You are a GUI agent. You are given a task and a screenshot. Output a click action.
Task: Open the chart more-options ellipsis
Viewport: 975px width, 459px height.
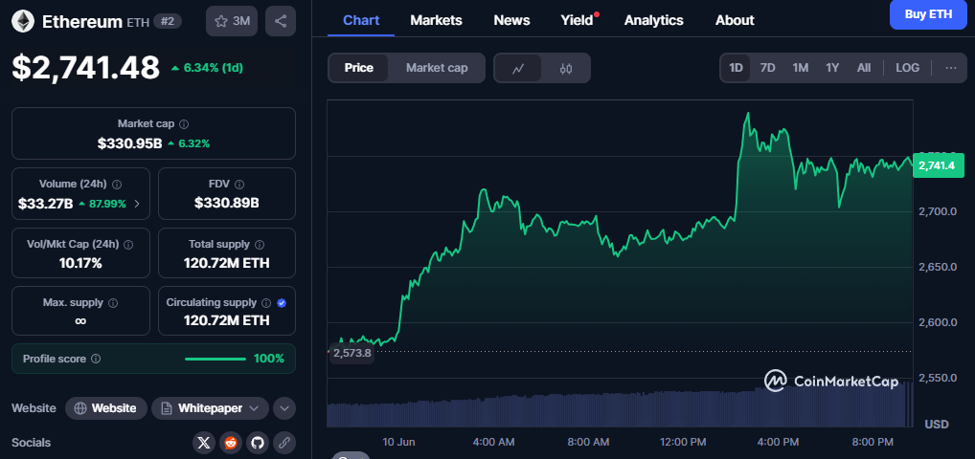coord(951,68)
